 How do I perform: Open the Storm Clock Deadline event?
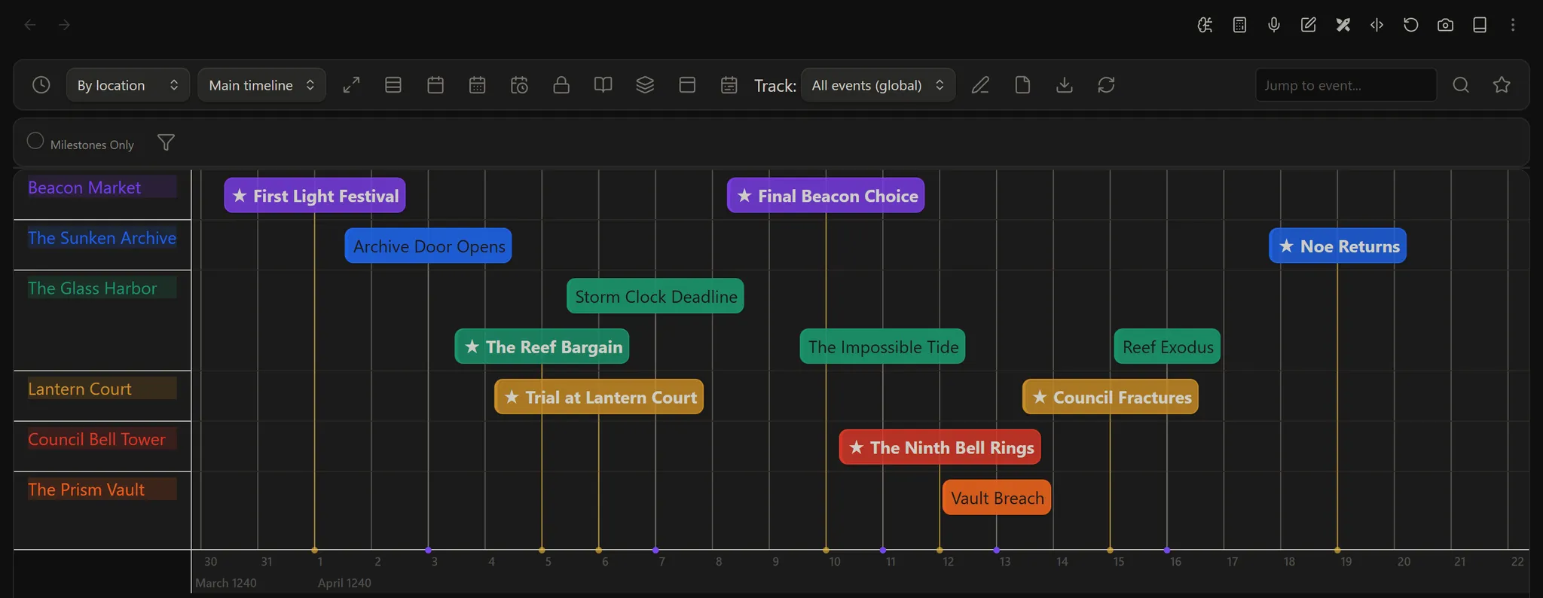pyautogui.click(x=655, y=296)
